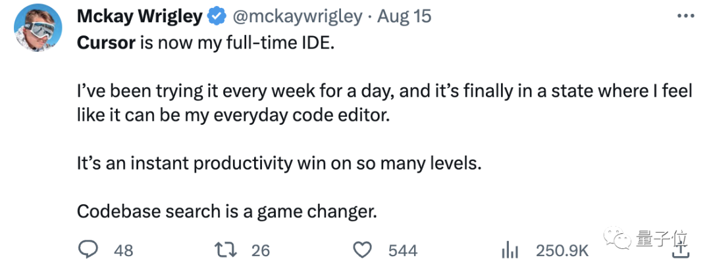Open the @mckaywrigley handle link
The height and width of the screenshot is (270, 711).
(x=298, y=17)
